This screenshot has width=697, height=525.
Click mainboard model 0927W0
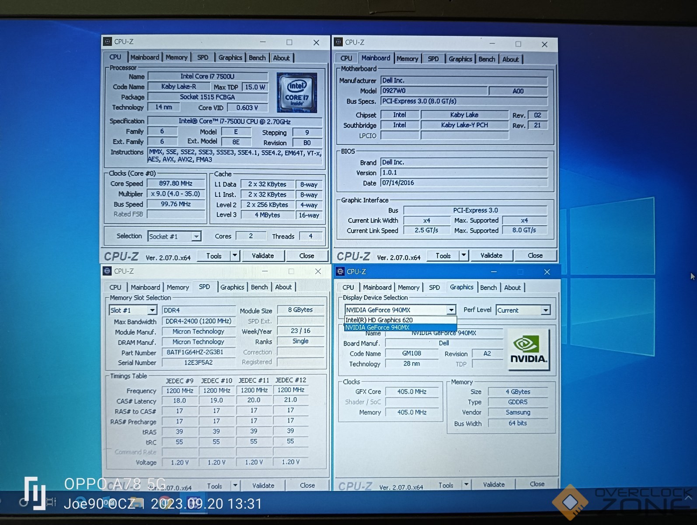pos(434,91)
